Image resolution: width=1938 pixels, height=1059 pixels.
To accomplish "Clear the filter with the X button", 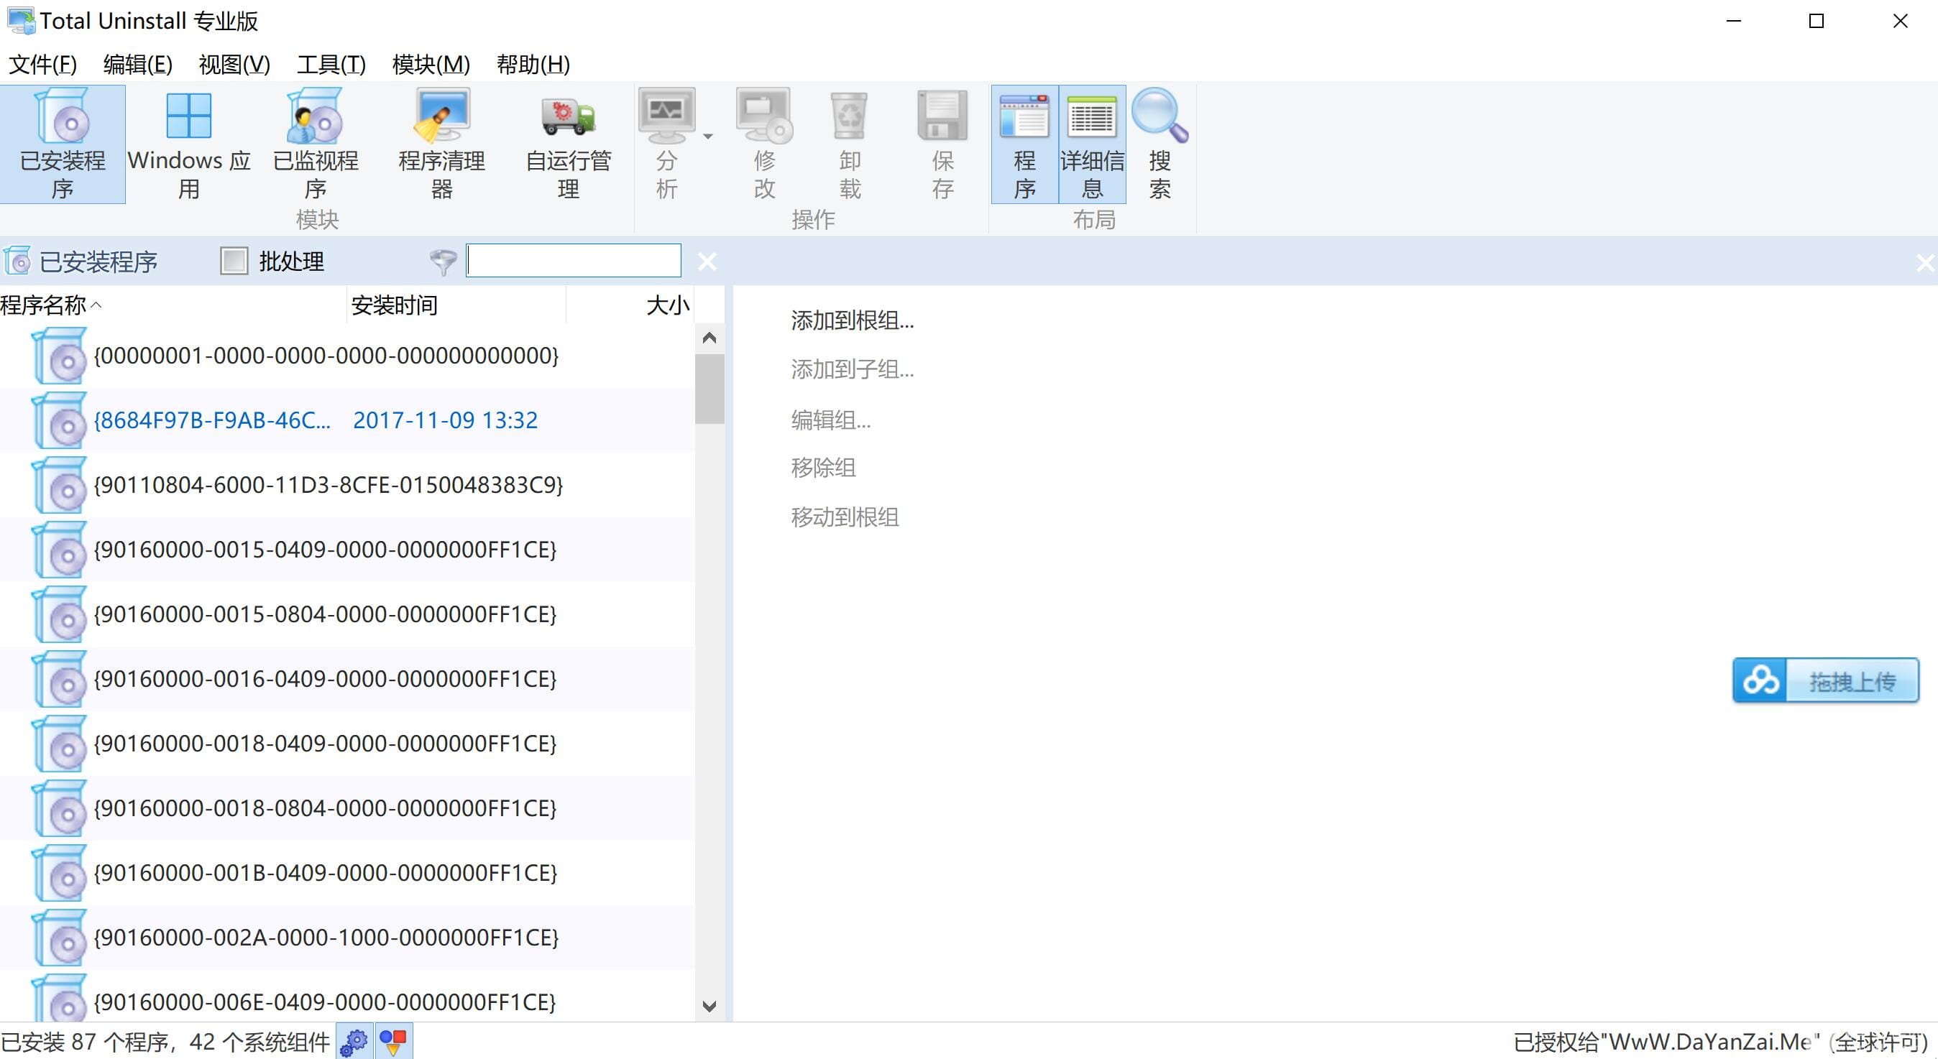I will (707, 262).
